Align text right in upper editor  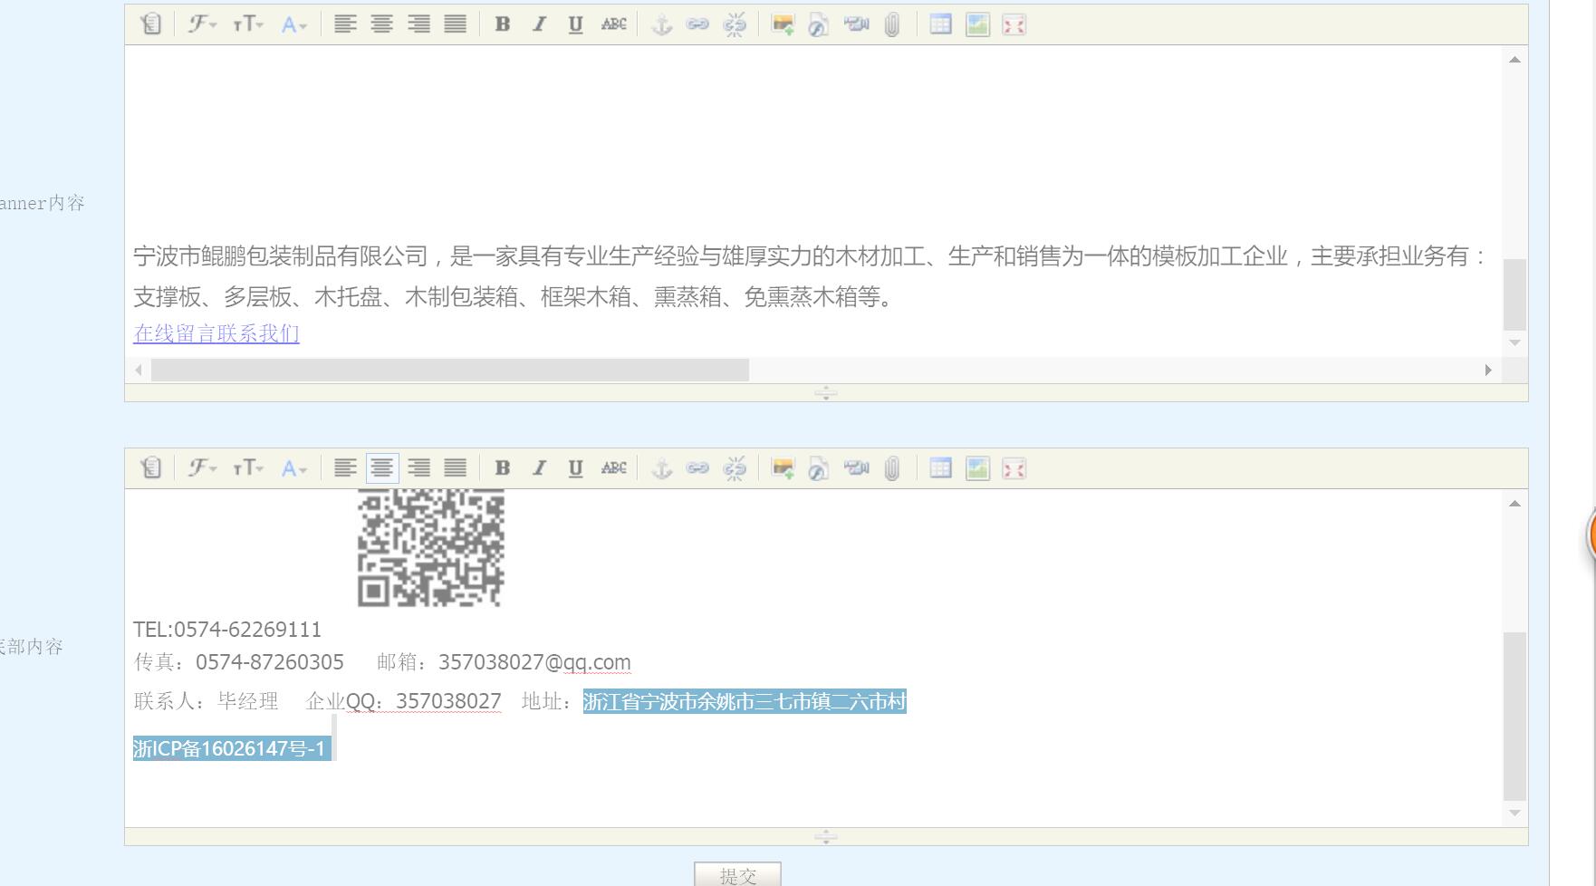coord(418,24)
